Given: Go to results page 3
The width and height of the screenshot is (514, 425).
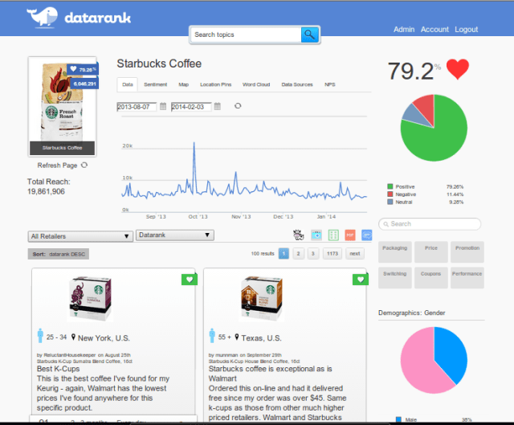Looking at the screenshot, I should coord(313,254).
